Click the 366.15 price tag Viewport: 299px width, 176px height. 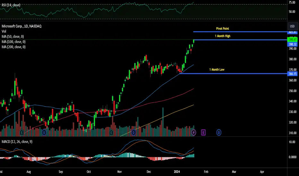tap(292, 74)
